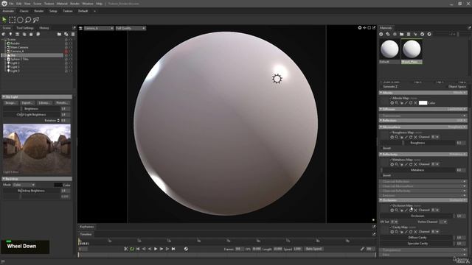Click the viewport move crosshair icon
This screenshot has width=472, height=265.
pos(364,28)
